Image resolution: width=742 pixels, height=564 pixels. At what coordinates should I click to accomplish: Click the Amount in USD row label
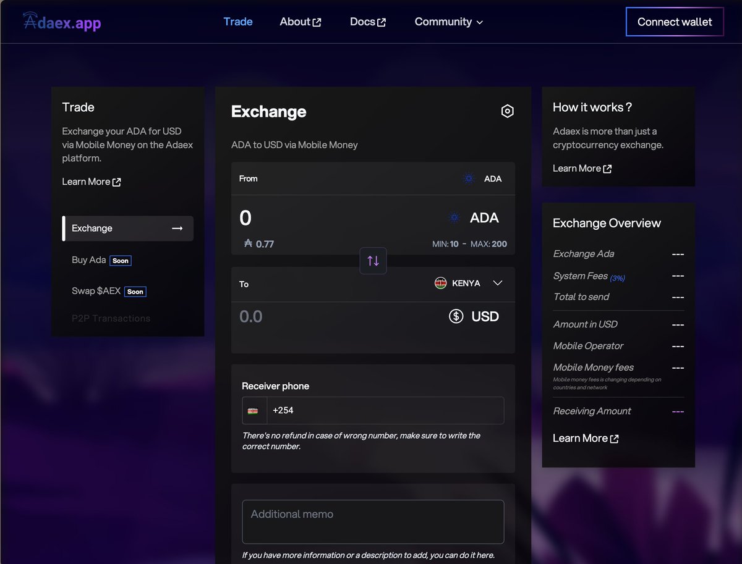coord(585,324)
